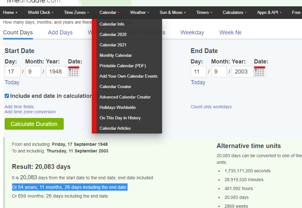Click the Count only workdays link
Image resolution: width=302 pixels, height=208 pixels.
click(x=211, y=107)
